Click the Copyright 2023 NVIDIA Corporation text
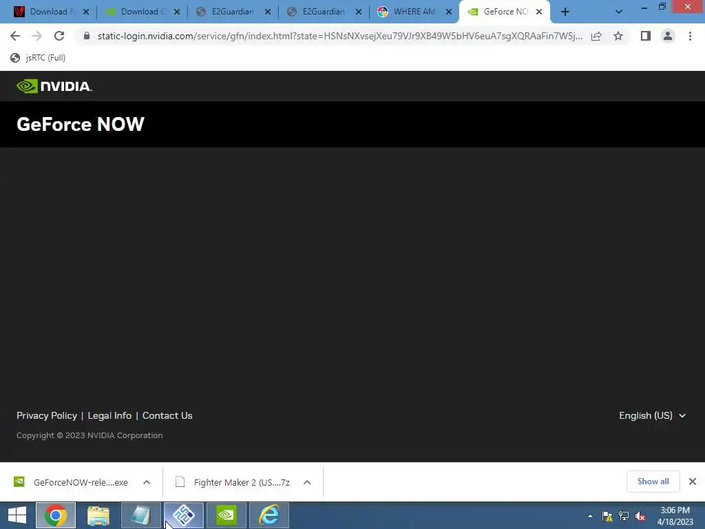 90,435
